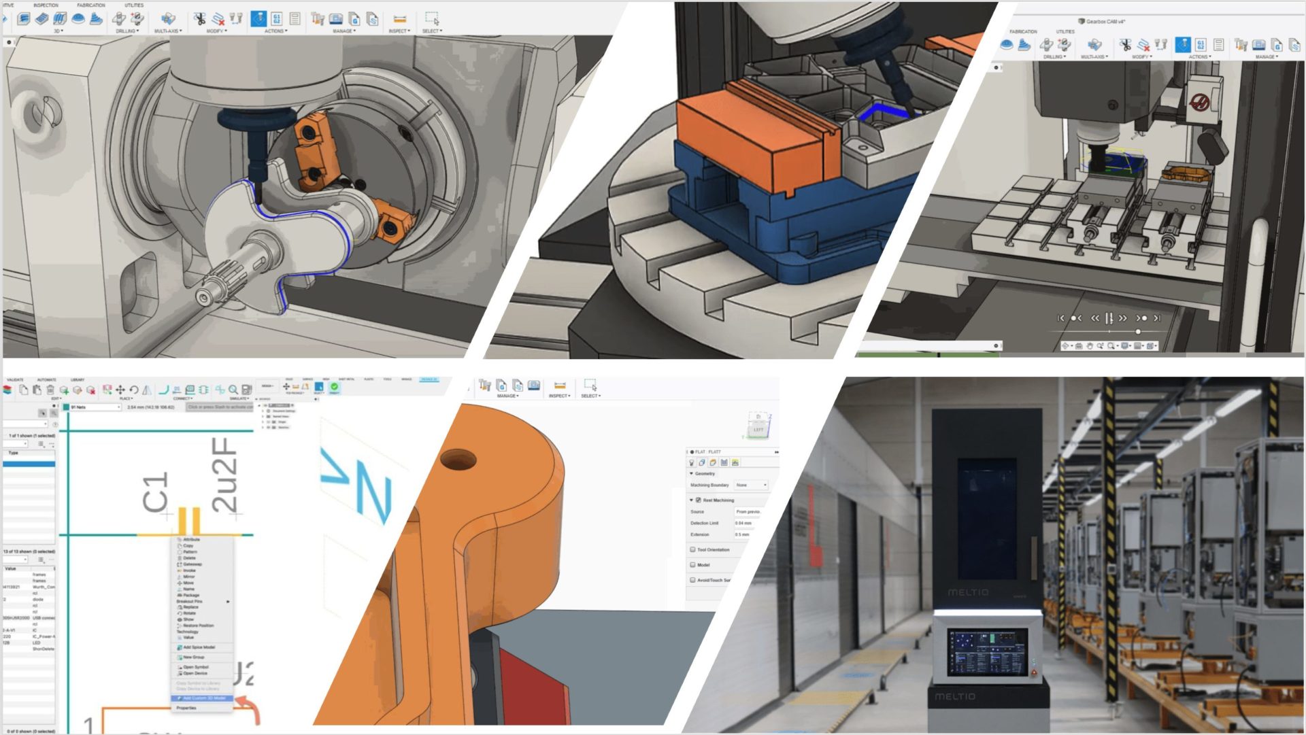Choose Add Custom 3D Model in context menu
This screenshot has height=735, width=1306.
(x=203, y=698)
